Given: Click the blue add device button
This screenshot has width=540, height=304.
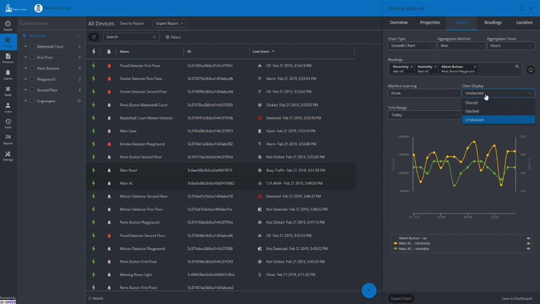Looking at the screenshot, I should tap(369, 290).
